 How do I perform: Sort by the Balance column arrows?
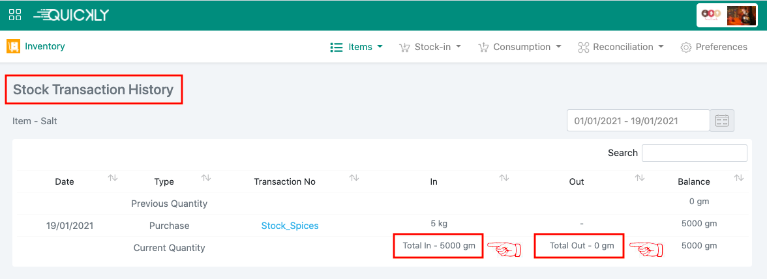click(739, 178)
